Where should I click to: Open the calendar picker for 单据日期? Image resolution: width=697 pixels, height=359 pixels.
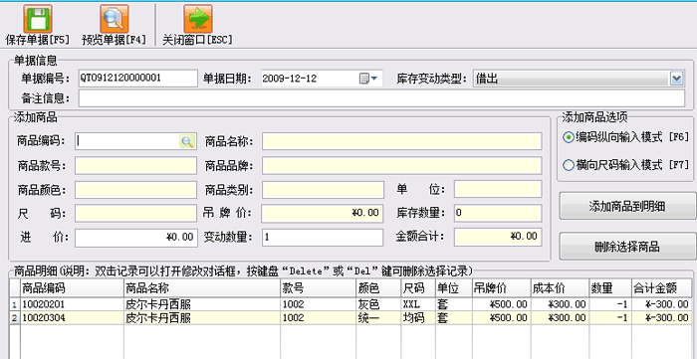coord(368,79)
